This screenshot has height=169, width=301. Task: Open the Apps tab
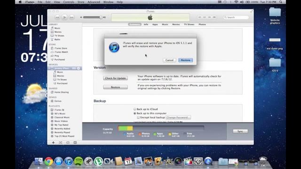pos(155,24)
